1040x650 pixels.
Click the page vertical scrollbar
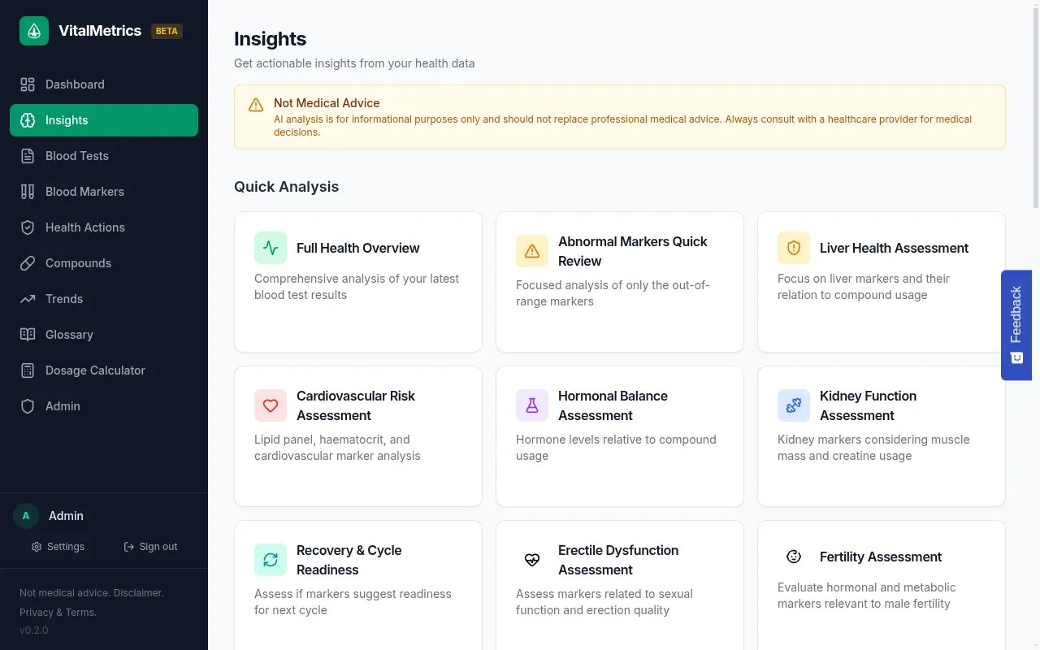1035,106
